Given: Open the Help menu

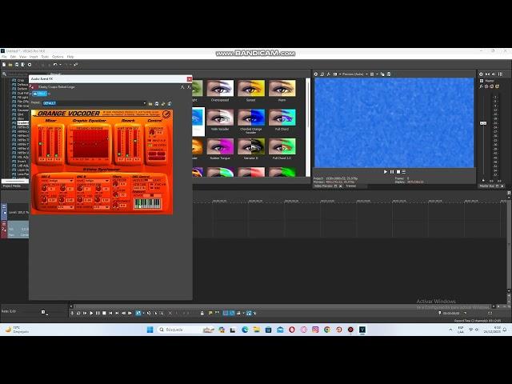Looking at the screenshot, I should pyautogui.click(x=70, y=57).
